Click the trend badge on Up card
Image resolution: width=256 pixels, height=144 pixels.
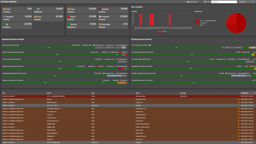tap(28, 24)
